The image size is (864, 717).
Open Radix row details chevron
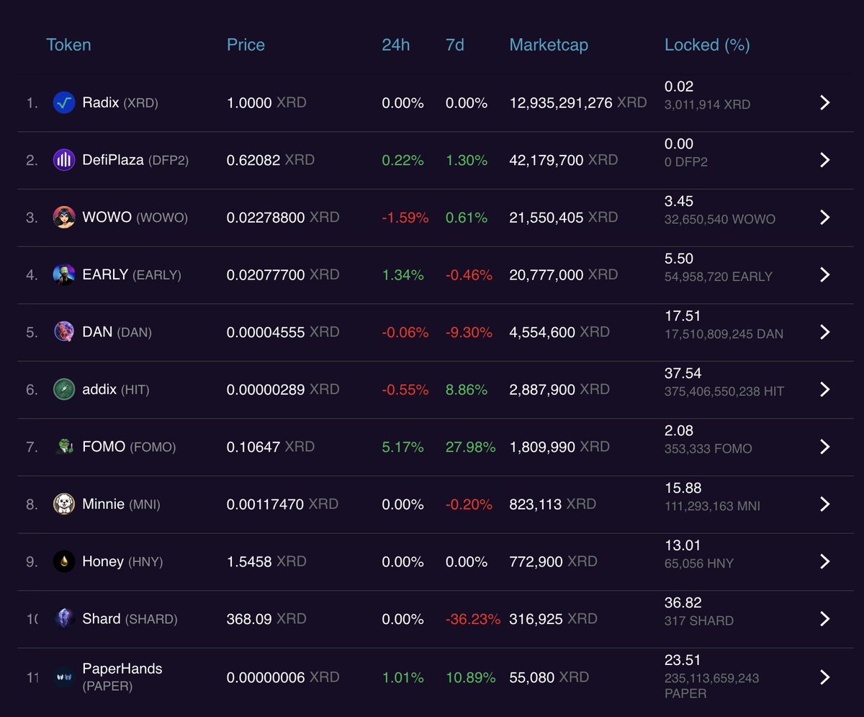(825, 102)
